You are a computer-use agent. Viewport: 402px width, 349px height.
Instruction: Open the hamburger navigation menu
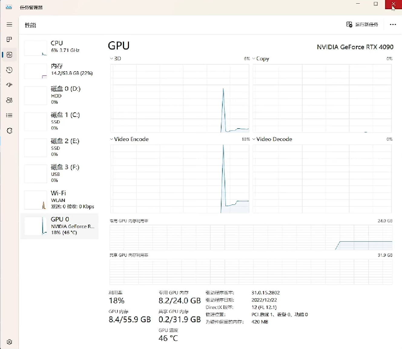pos(9,25)
